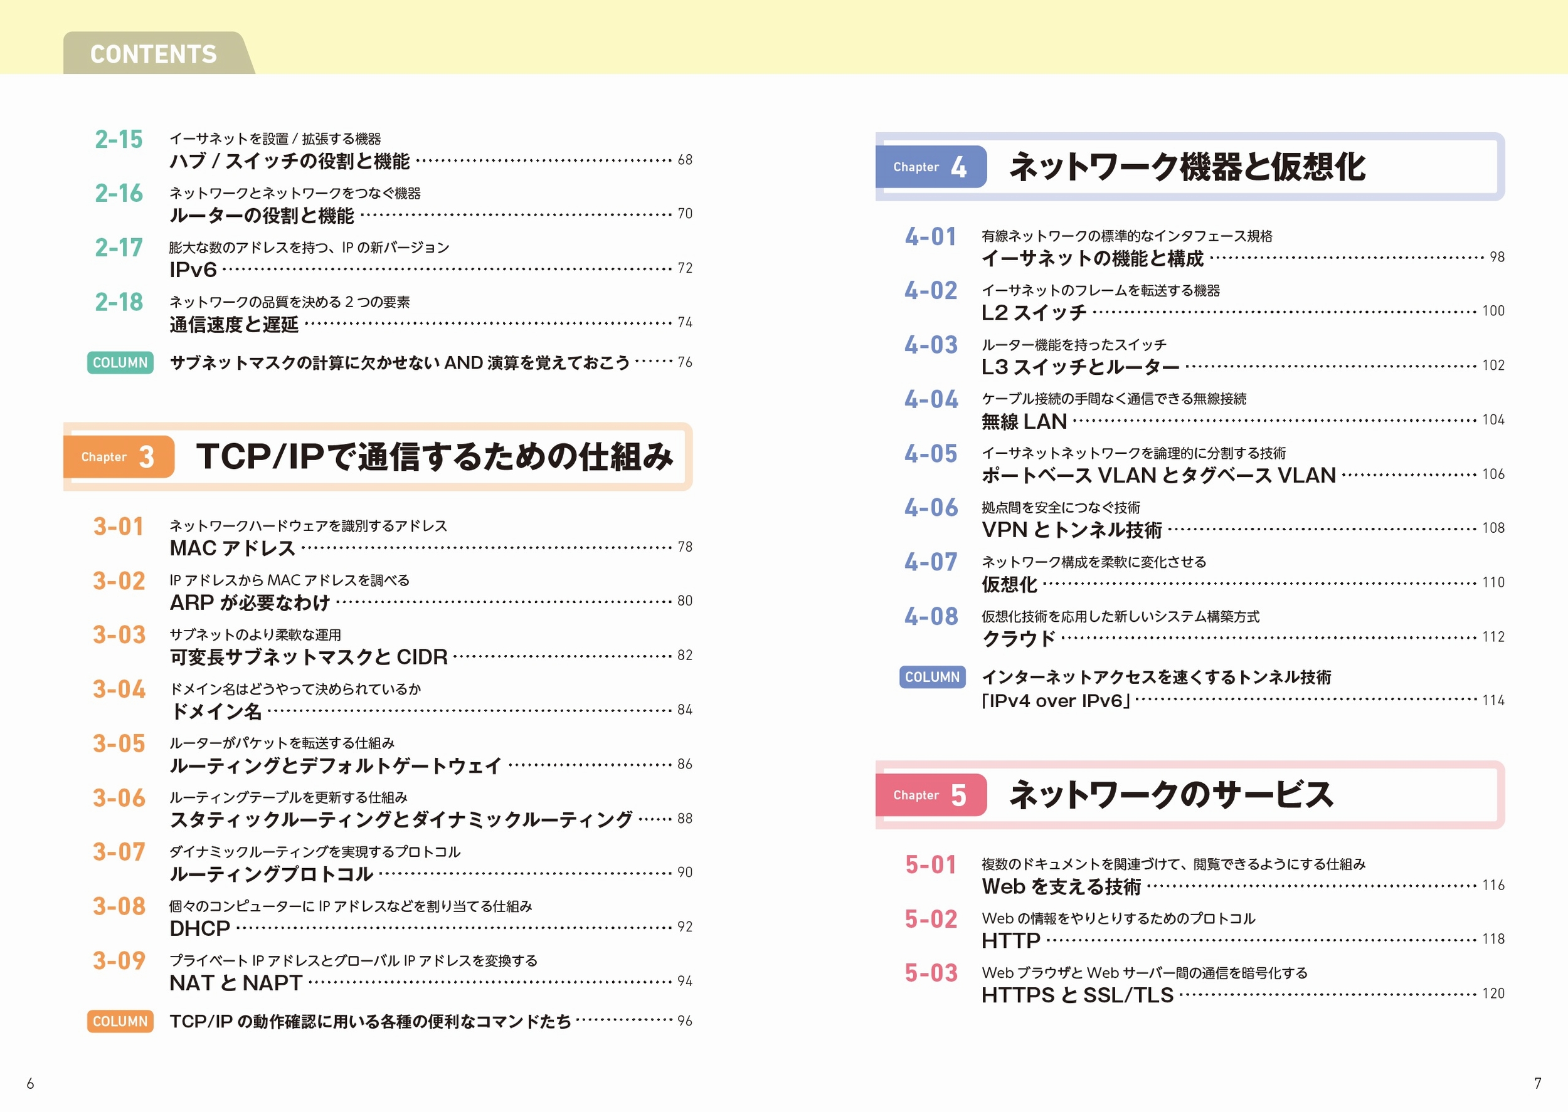Click subtitle IP アドレスから MAC アドレスを調べる

pos(290,580)
